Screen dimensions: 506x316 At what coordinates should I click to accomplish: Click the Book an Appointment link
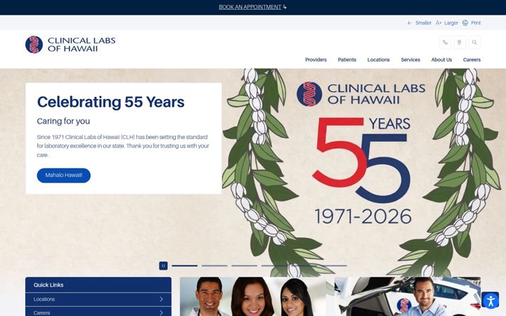(249, 7)
